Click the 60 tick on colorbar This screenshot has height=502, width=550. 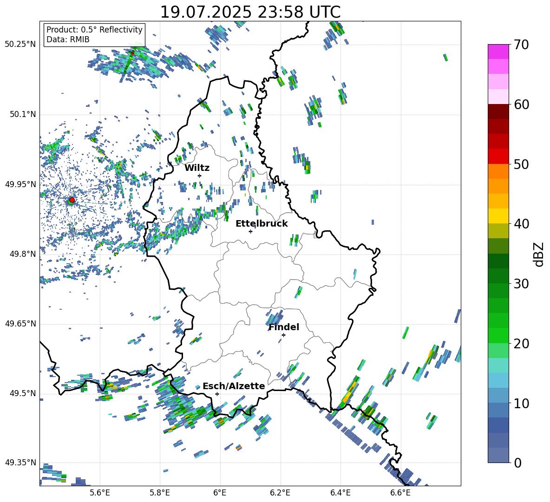(521, 104)
